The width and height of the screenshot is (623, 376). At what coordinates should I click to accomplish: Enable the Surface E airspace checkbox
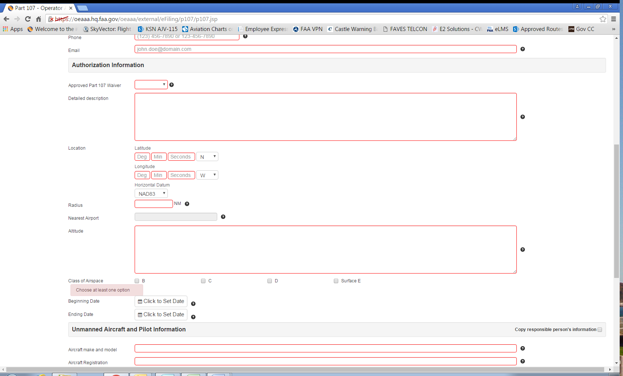point(336,281)
